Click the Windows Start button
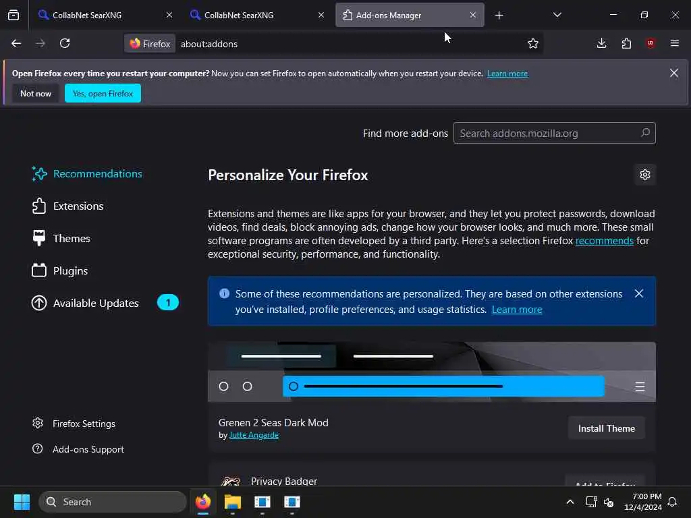 pos(22,502)
